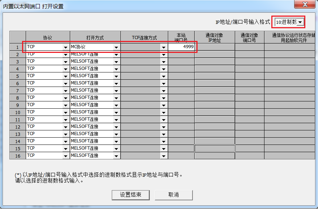This screenshot has height=209, width=318.
Task: Click row 15 通信对象 IP地址 cell
Action: click(x=215, y=149)
